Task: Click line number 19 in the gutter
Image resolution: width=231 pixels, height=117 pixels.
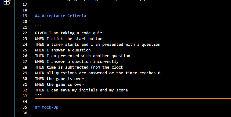Action: click(x=25, y=16)
